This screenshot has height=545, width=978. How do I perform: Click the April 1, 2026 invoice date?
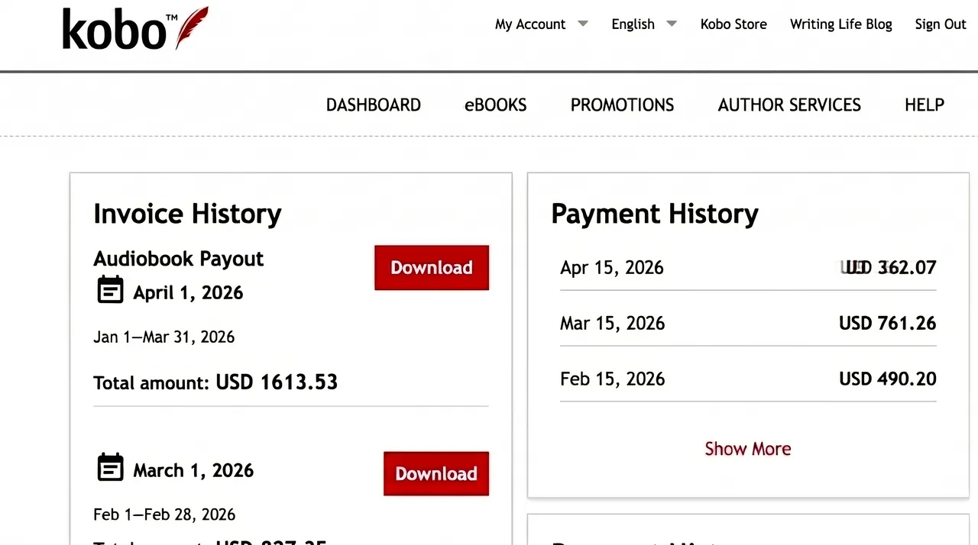[188, 293]
